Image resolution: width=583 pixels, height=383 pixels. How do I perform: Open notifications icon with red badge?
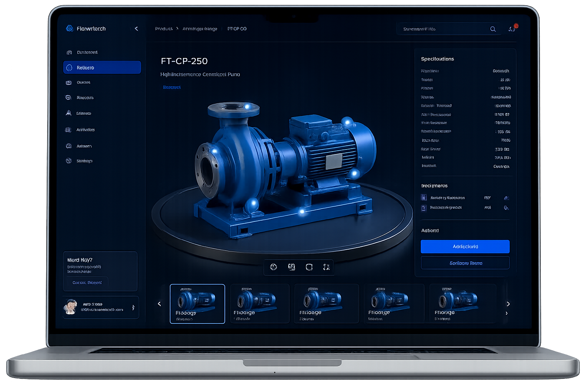(x=513, y=28)
